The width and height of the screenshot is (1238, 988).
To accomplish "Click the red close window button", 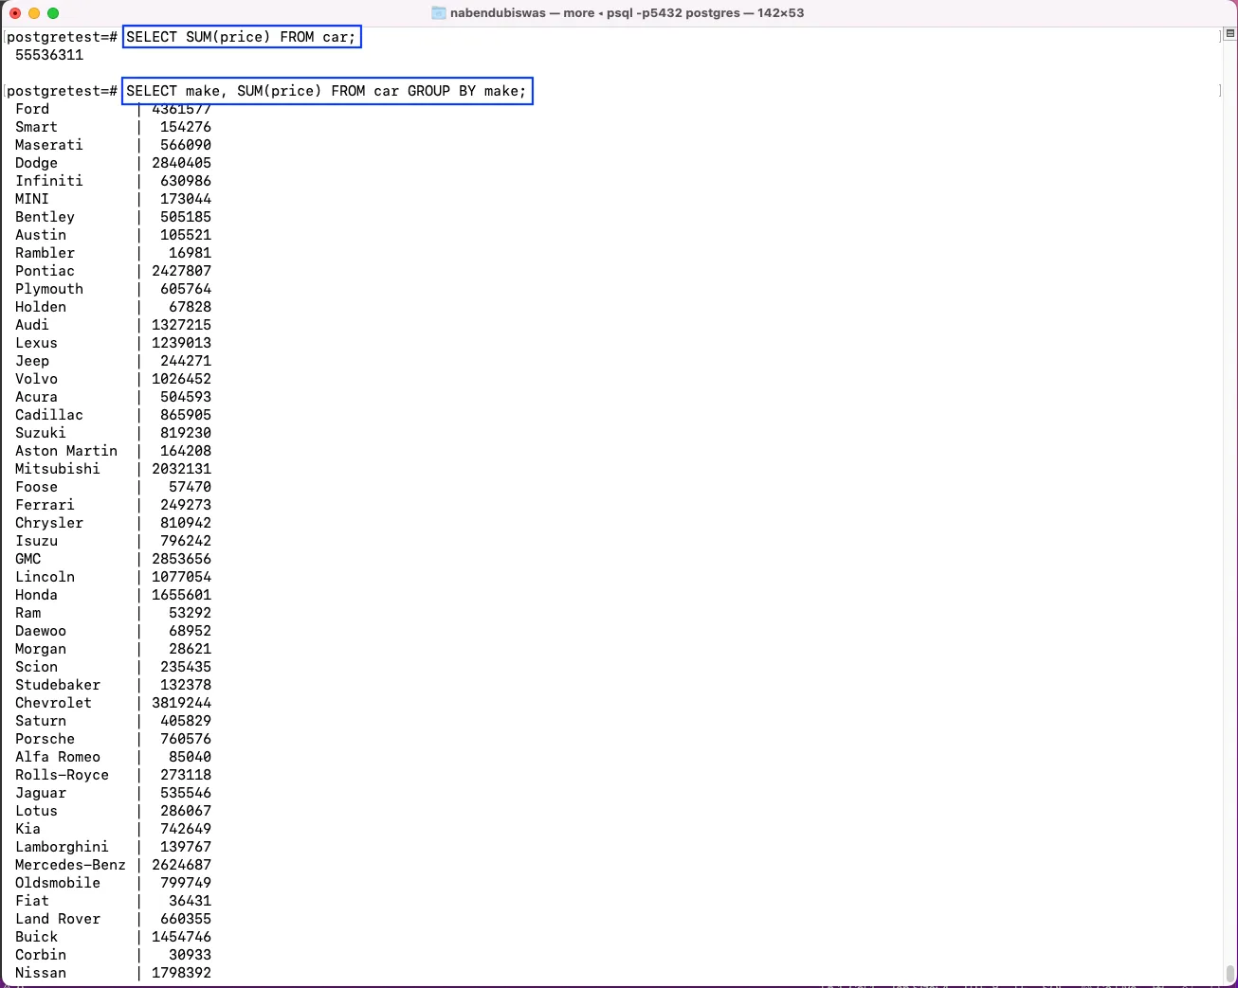I will (x=15, y=13).
